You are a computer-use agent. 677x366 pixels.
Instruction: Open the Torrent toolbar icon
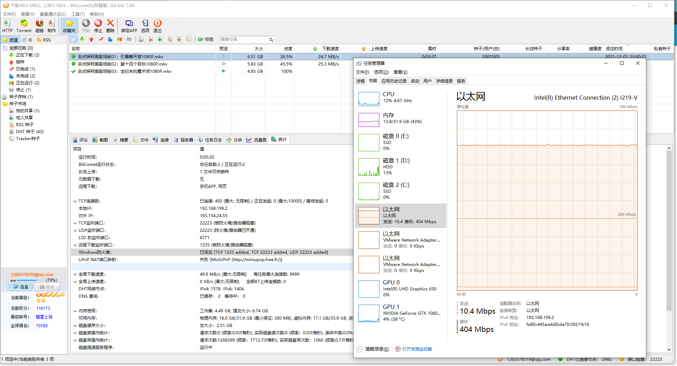[24, 24]
